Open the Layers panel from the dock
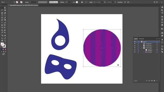 162,40
